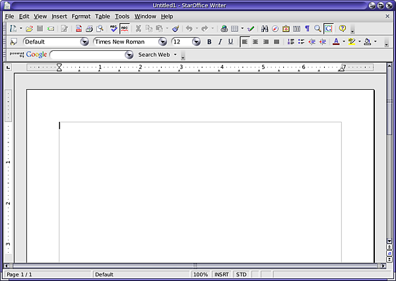
Task: Select Align Left
Action: point(244,42)
